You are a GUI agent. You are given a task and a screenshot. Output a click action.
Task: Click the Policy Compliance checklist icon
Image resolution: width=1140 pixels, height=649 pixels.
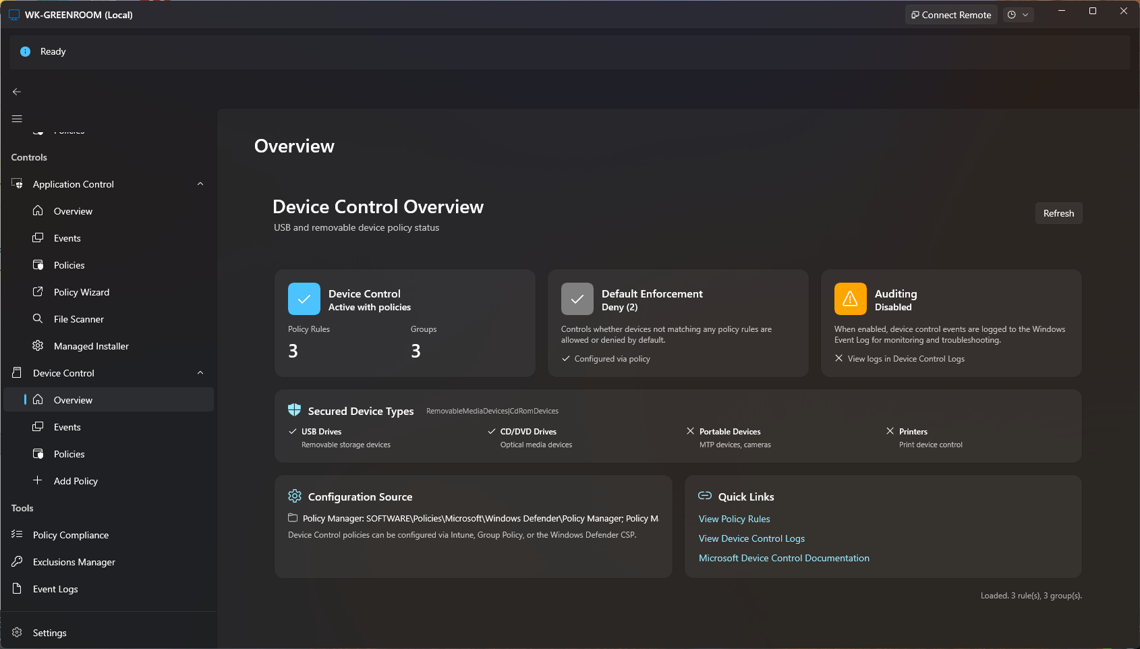coord(16,534)
